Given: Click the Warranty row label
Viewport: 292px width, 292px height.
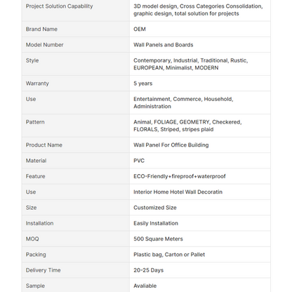Looking at the screenshot, I should click(x=37, y=84).
